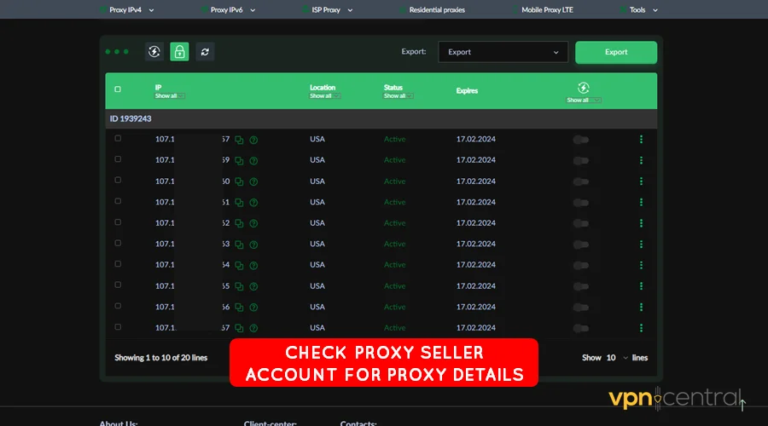Change the Show 10 lines dropdown
768x426 pixels.
(x=617, y=358)
